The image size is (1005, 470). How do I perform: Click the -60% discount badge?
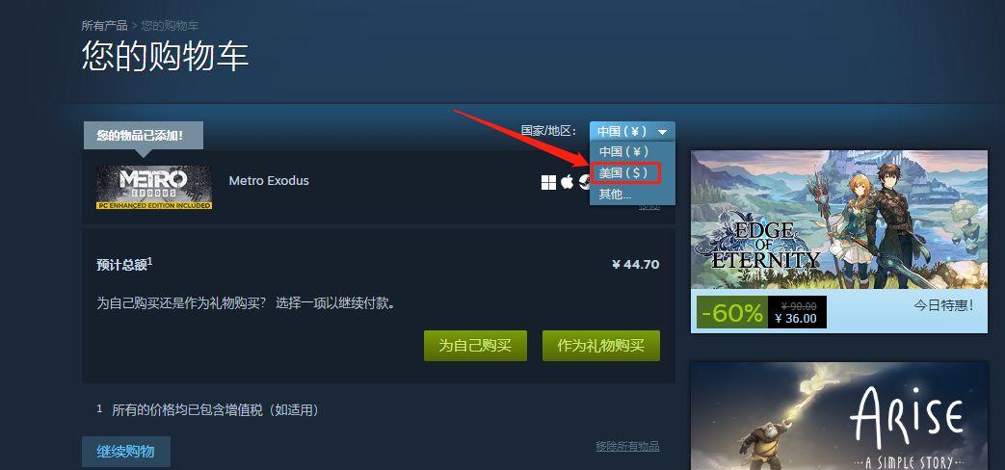(731, 312)
